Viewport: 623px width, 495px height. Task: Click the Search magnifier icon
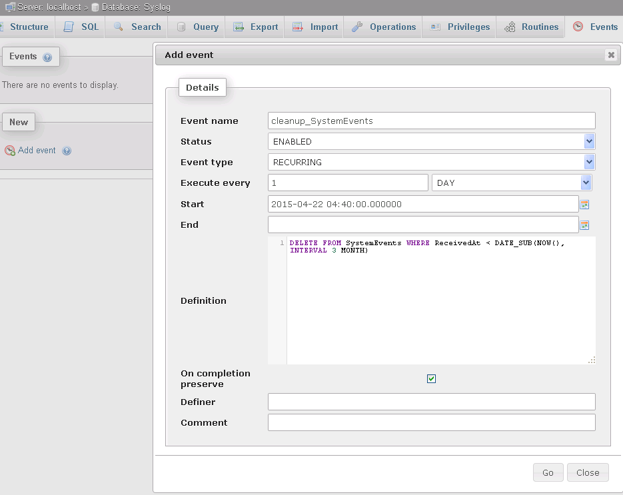coord(118,27)
